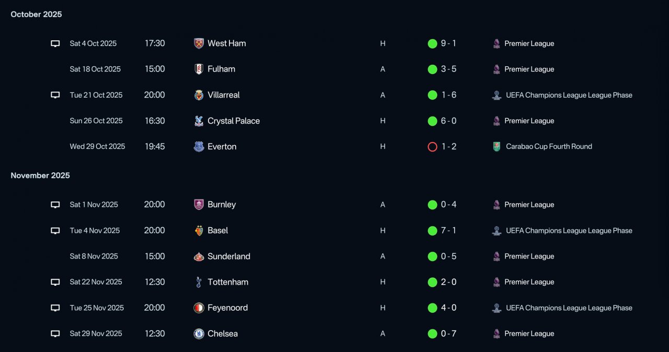The width and height of the screenshot is (669, 352).
Task: Open the Burnley team link
Action: pos(222,204)
